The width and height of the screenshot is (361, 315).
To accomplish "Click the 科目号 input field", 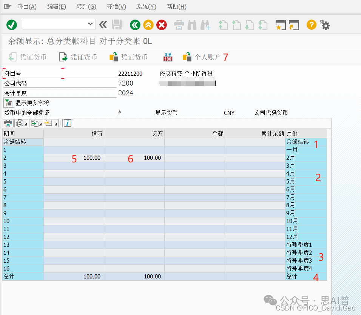I will (33, 73).
